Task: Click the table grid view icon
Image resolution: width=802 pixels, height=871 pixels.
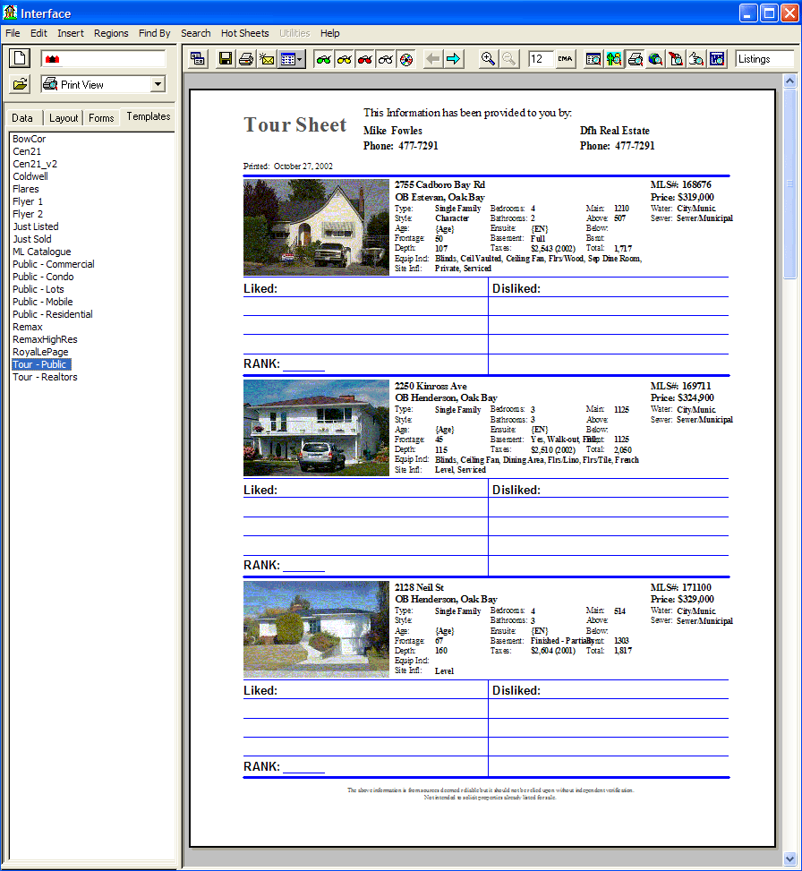Action: (x=287, y=59)
